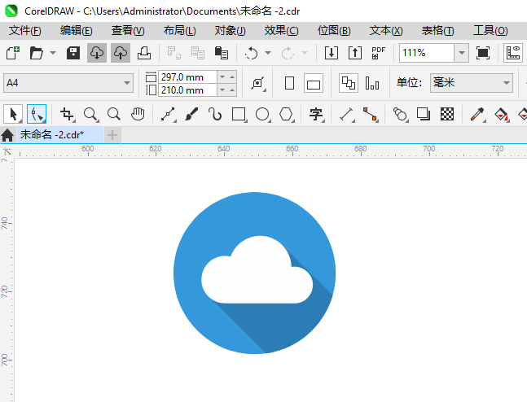Click the page height 210.0 mm field
Viewport: 527px width, 402px height.
click(188, 90)
